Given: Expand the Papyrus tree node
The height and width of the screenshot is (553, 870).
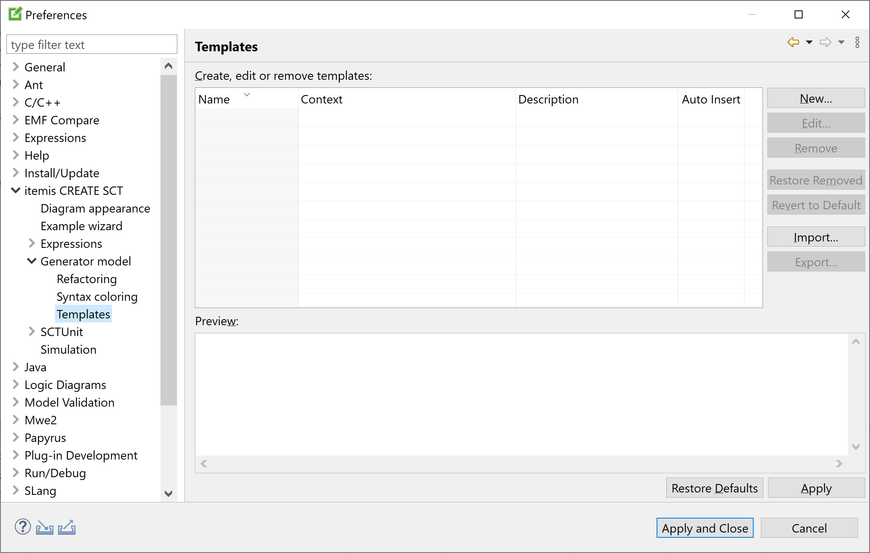Looking at the screenshot, I should pos(16,437).
